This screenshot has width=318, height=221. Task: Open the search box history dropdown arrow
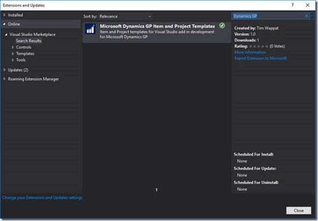(312, 16)
